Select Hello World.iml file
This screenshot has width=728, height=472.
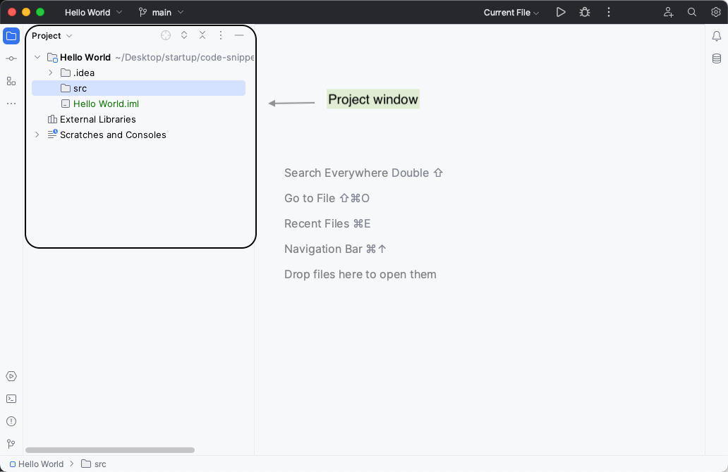(x=106, y=104)
